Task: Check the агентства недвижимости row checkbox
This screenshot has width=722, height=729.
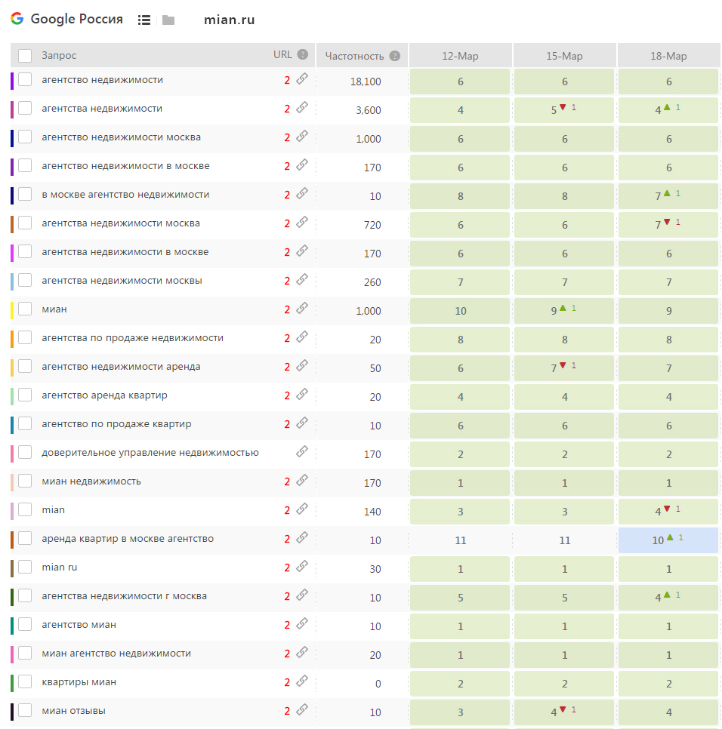Action: tap(25, 109)
